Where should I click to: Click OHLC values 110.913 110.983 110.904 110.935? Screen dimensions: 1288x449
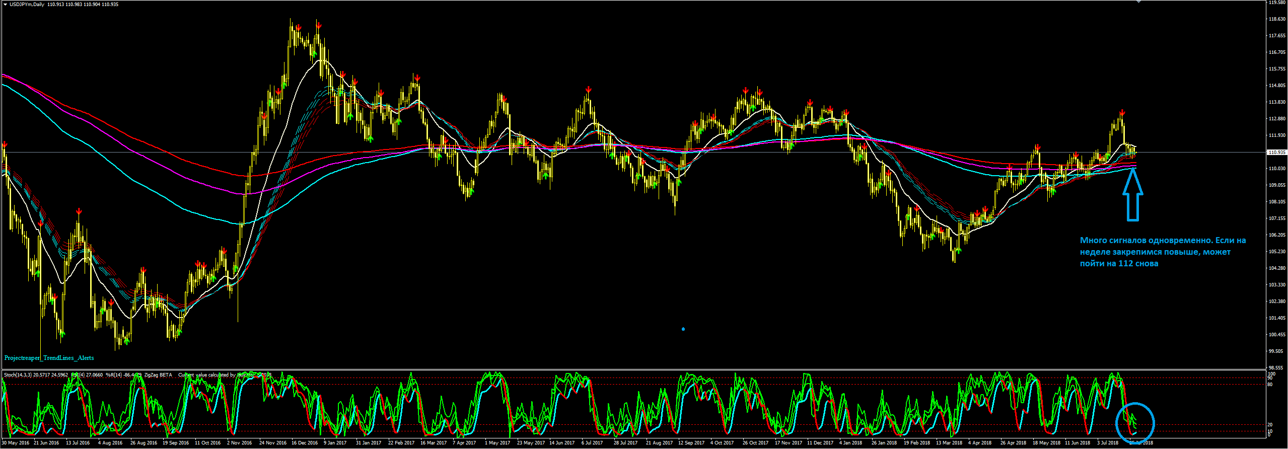83,5
